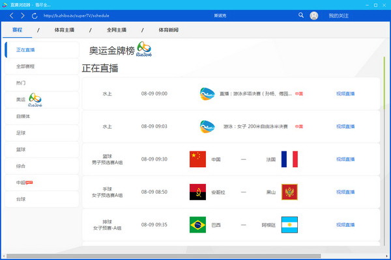Image resolution: width=391 pixels, height=260 pixels.
Task: Select 综合 in sidebar
Action: (42, 166)
